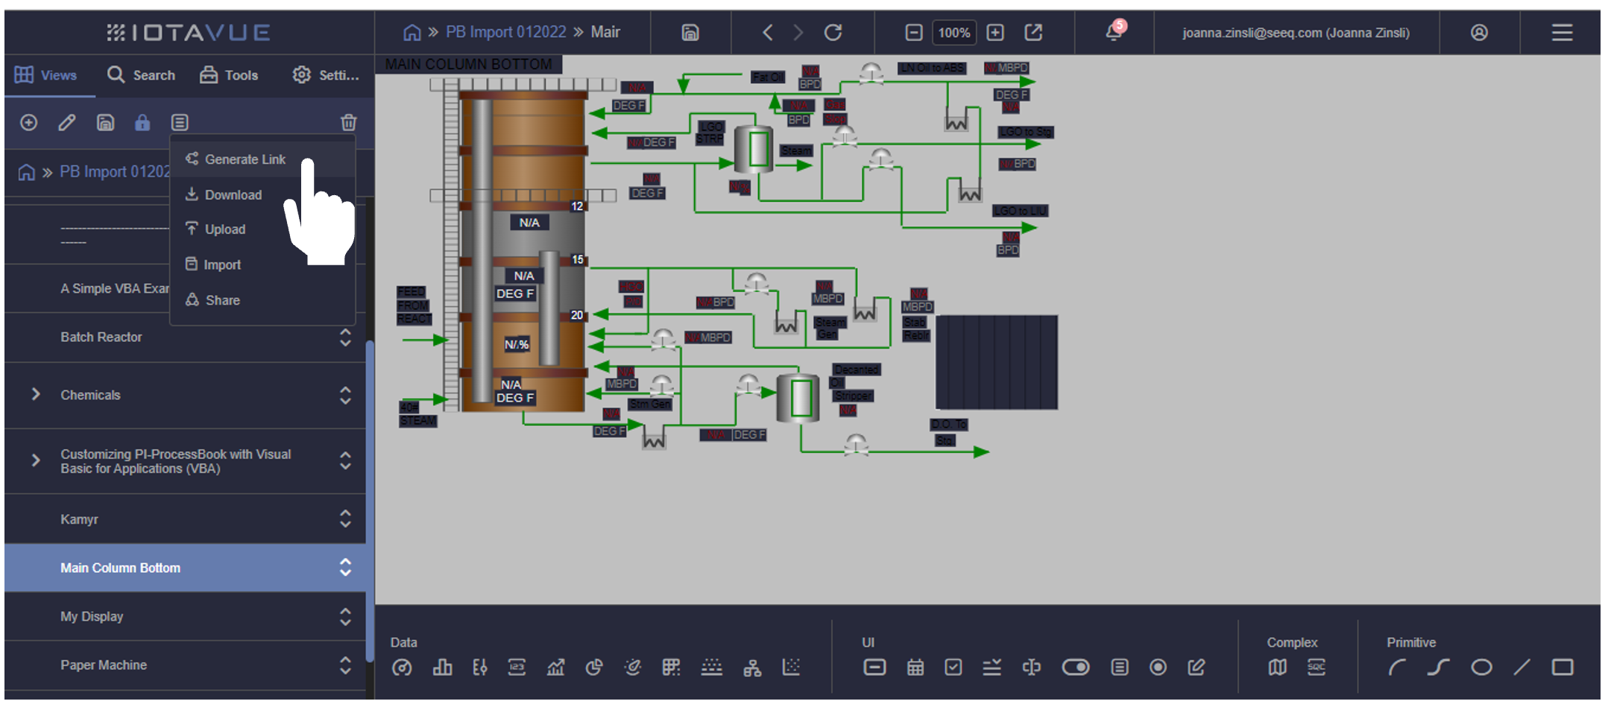The image size is (1611, 707).
Task: Expand Customizing PI-ProcessBook folder chevron
Action: pyautogui.click(x=36, y=460)
